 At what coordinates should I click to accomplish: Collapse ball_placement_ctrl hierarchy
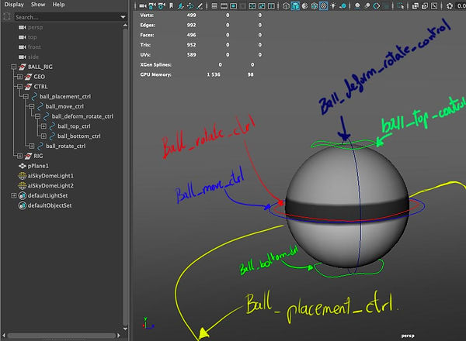(26, 96)
